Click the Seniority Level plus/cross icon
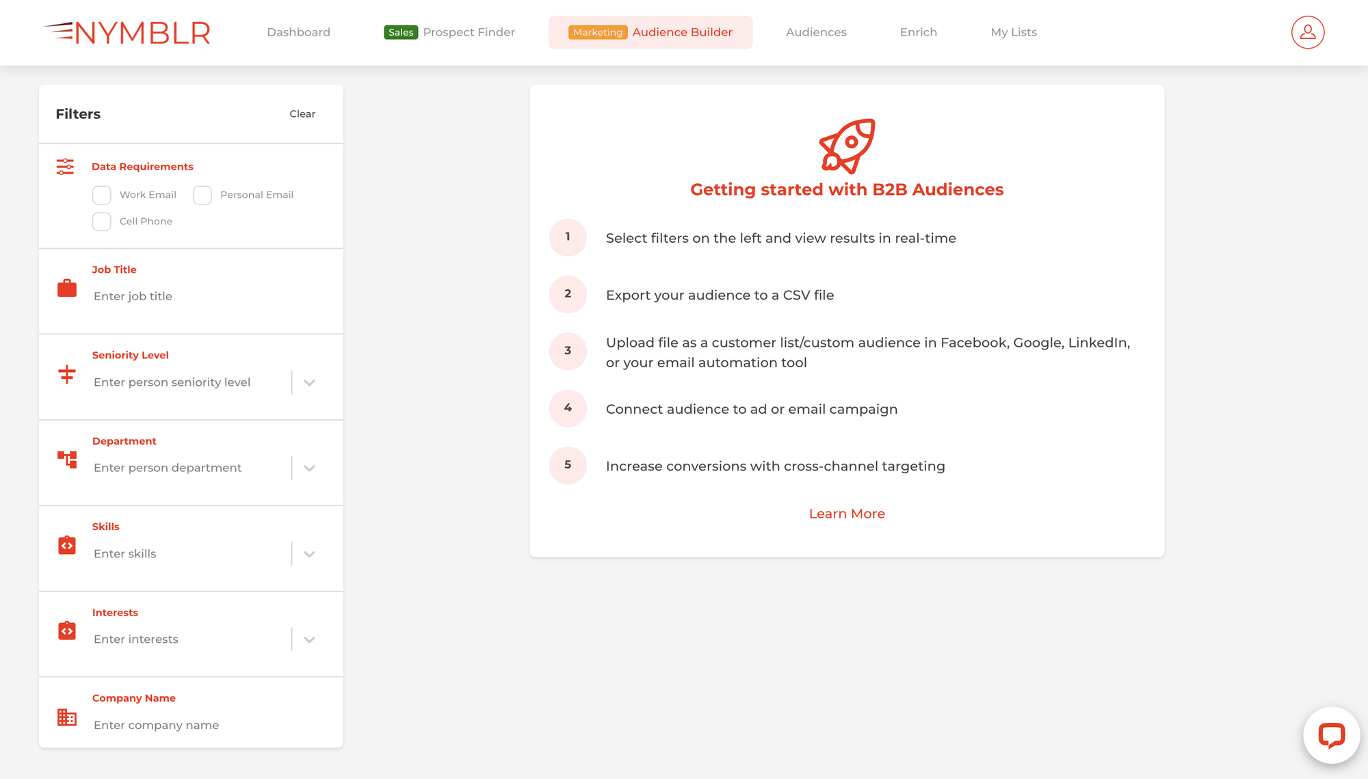Viewport: 1368px width, 779px height. coord(67,372)
